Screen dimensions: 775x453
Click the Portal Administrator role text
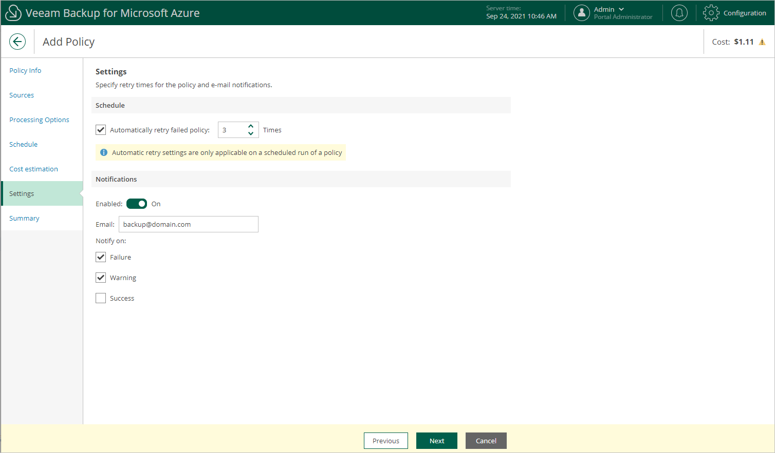click(623, 17)
